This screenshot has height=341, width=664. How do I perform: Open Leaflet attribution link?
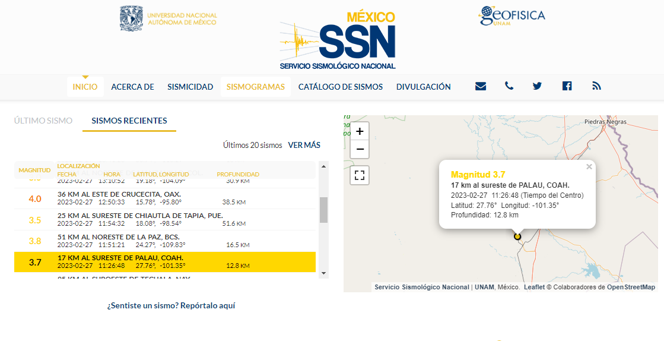(x=535, y=287)
